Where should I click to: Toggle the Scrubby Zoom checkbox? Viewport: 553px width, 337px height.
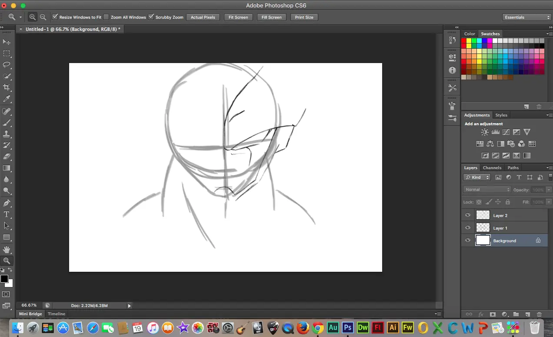coord(151,17)
